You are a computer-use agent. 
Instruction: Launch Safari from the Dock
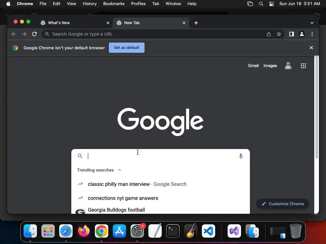[66, 231]
